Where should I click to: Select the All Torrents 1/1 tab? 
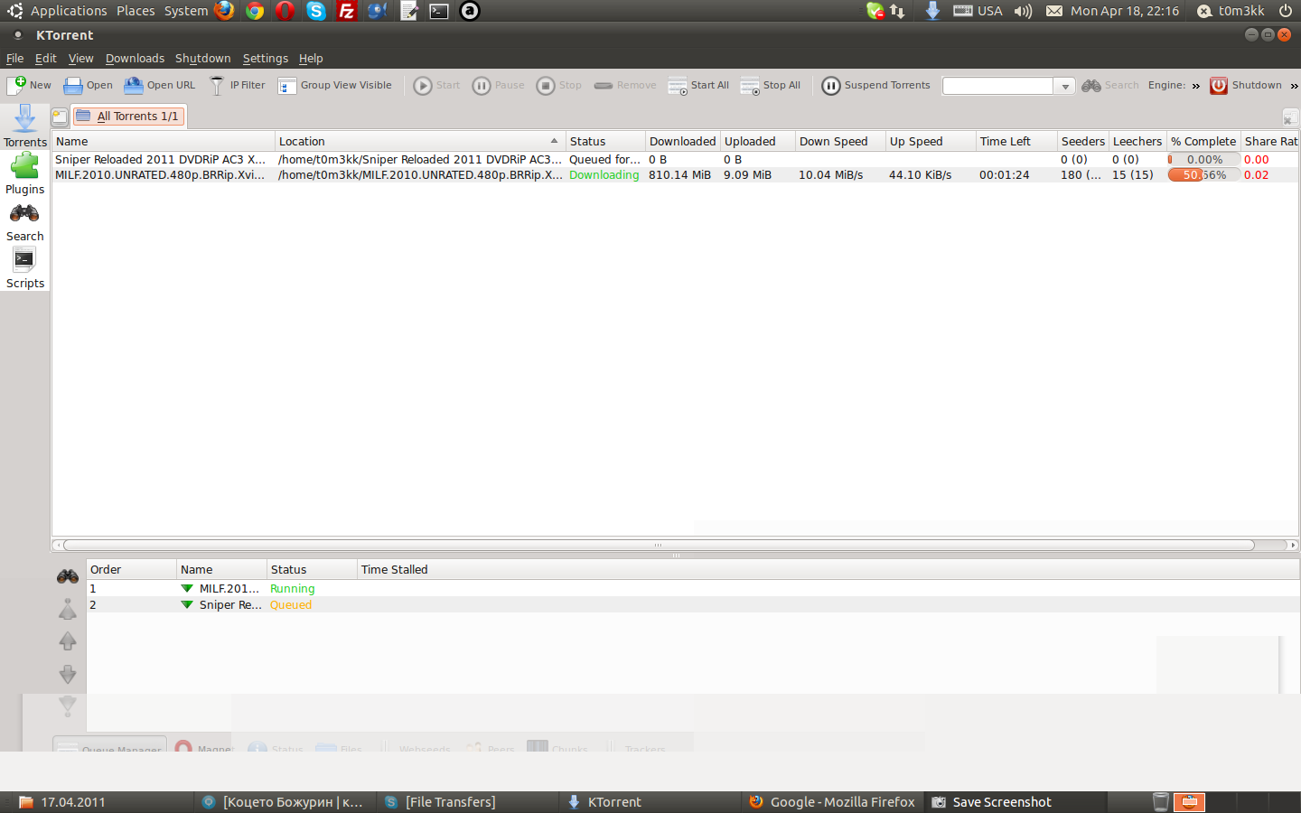tap(128, 117)
